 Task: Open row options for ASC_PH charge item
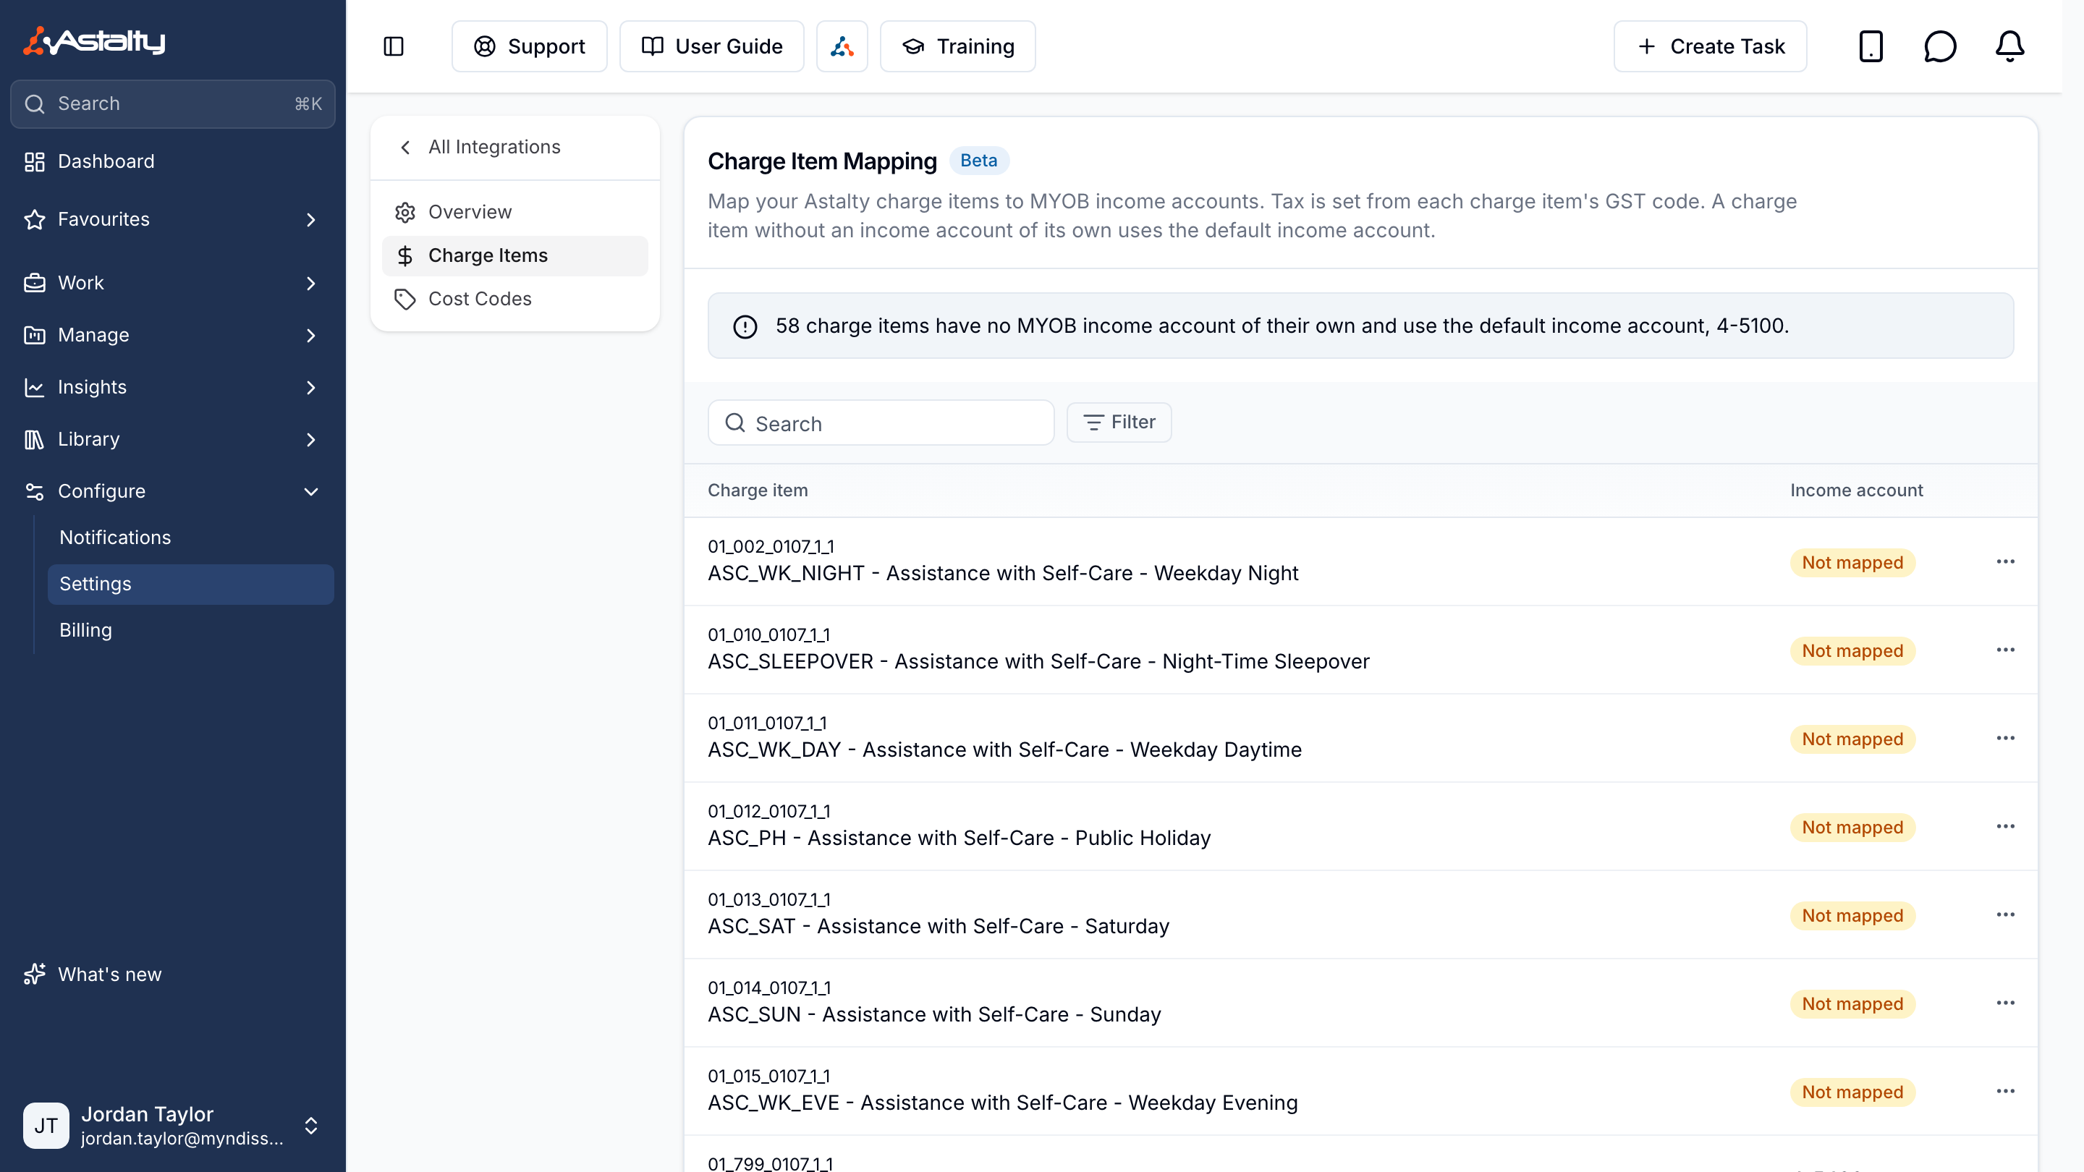pos(2004,825)
